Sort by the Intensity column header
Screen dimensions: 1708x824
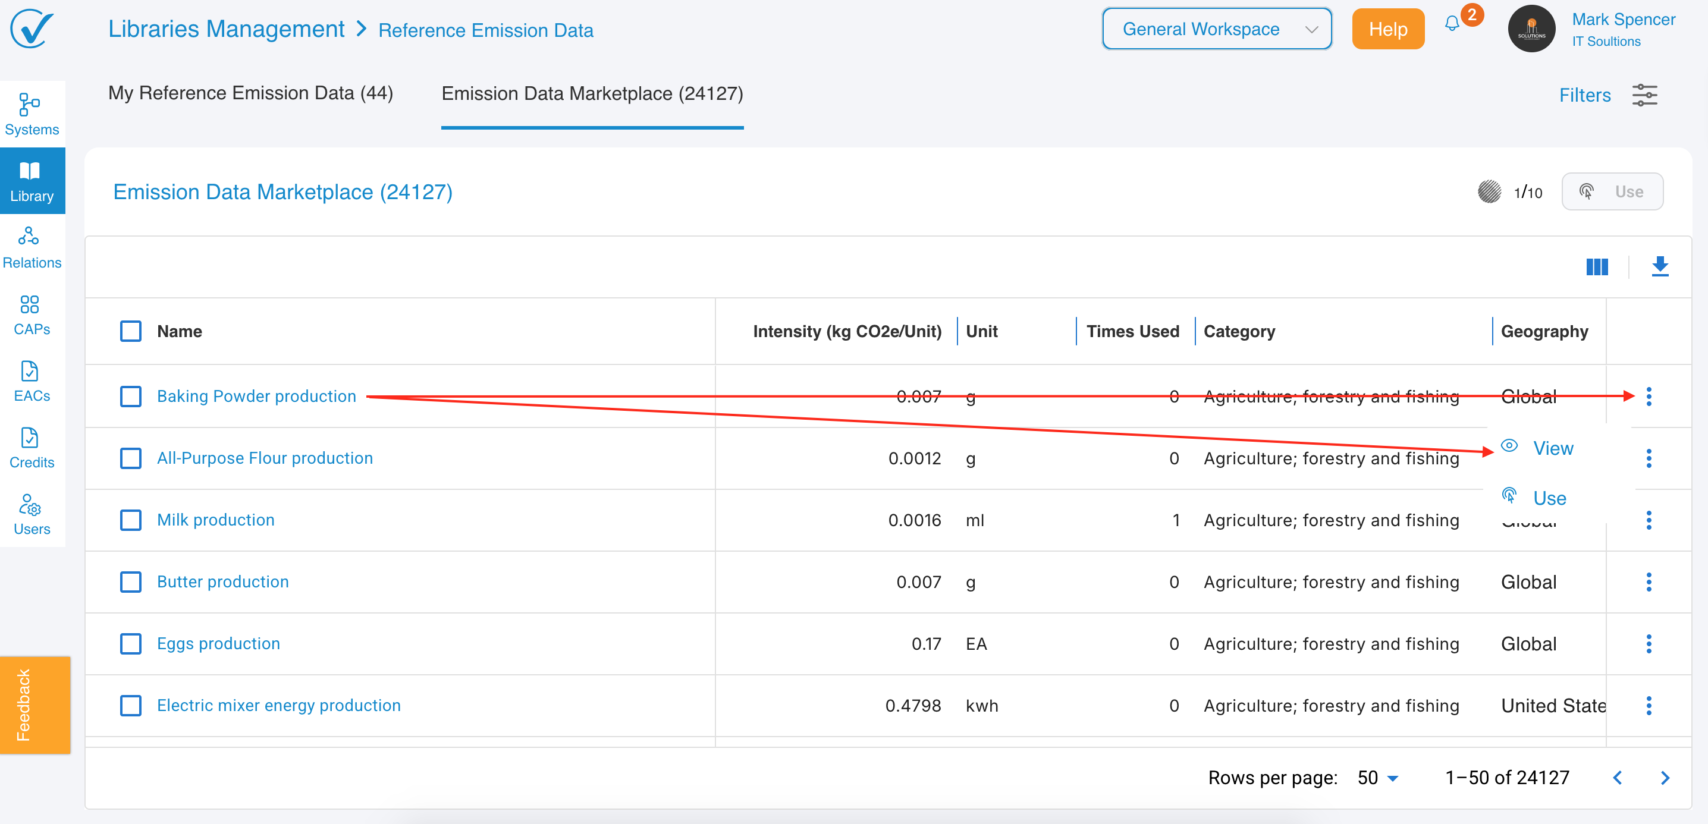tap(847, 332)
